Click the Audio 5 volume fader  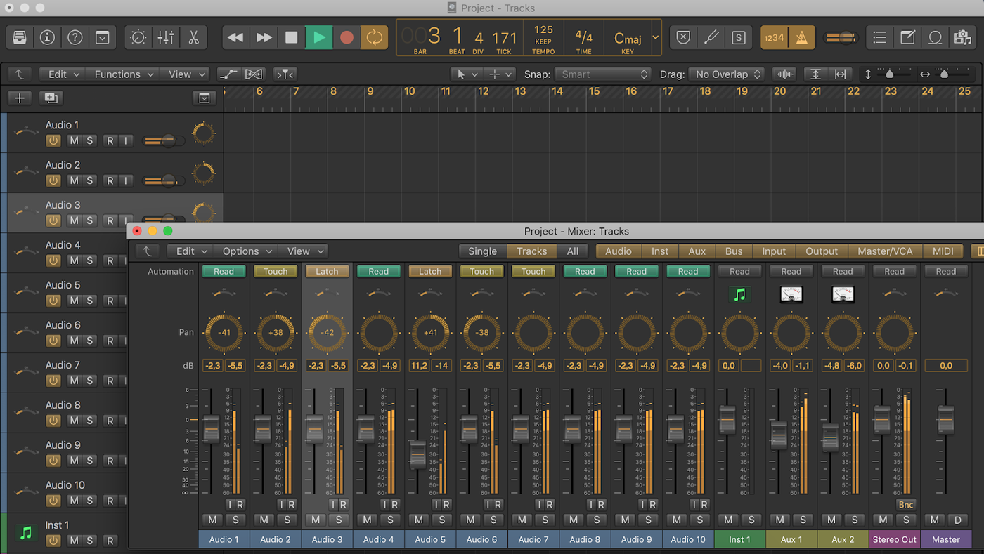pos(417,454)
